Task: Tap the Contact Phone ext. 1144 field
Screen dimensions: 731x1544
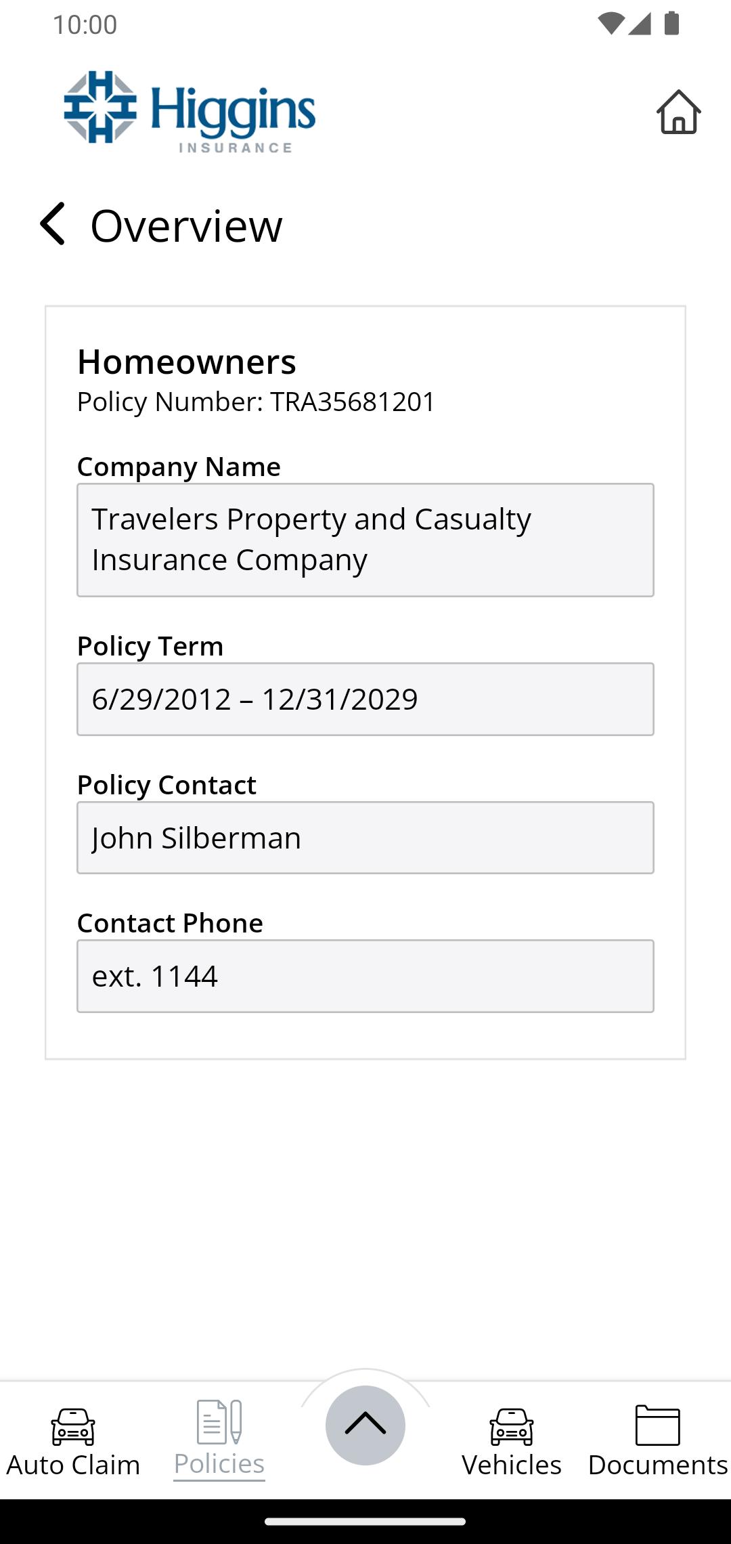Action: [365, 976]
